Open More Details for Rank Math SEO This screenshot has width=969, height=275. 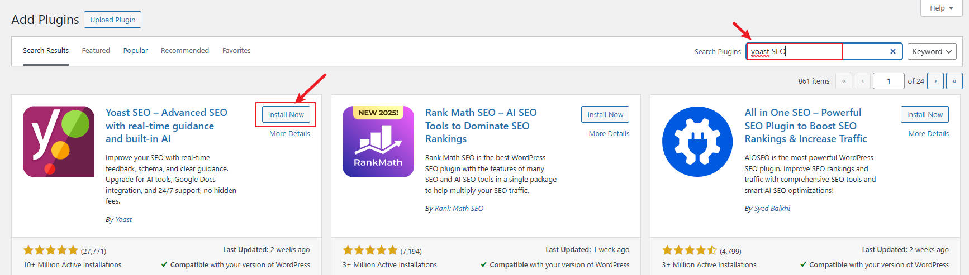[609, 134]
